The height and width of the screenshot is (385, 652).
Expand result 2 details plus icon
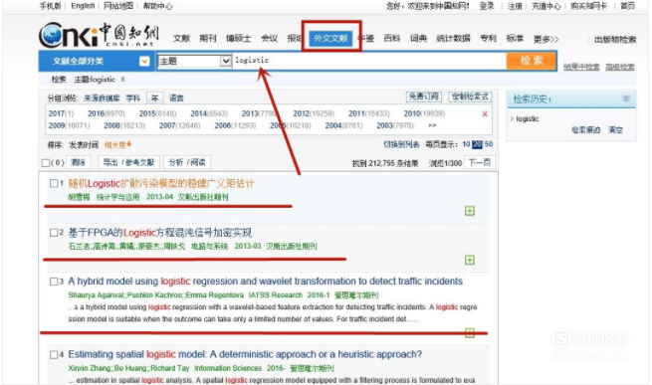point(470,260)
